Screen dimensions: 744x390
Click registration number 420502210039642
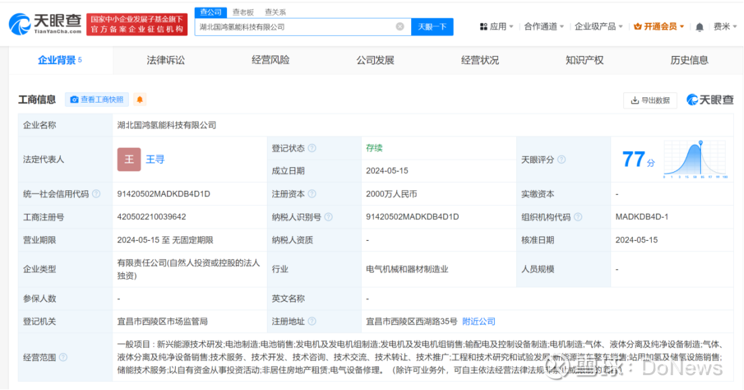pyautogui.click(x=152, y=217)
